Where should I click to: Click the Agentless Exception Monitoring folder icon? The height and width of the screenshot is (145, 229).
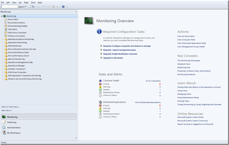coord(6,39)
